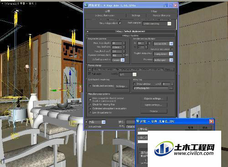This screenshot has height=167, width=228.
Task: Open the Region sequence dropdown
Action: pos(171,54)
